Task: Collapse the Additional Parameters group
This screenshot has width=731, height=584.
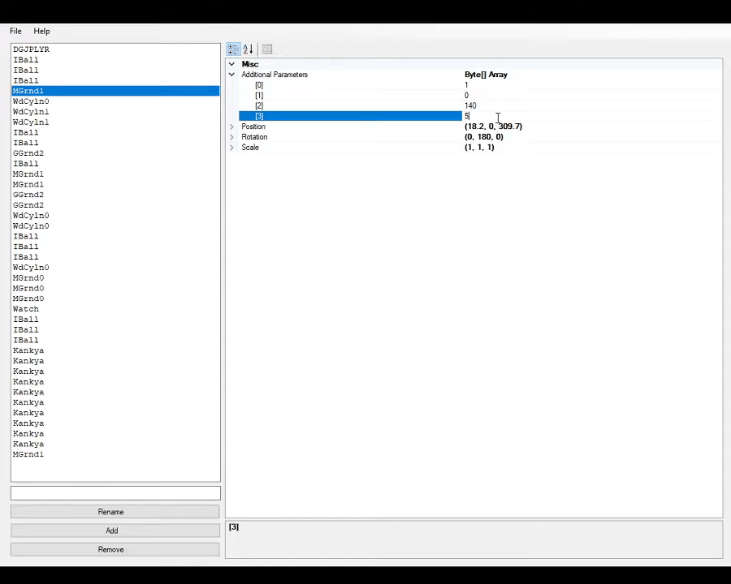Action: point(231,74)
